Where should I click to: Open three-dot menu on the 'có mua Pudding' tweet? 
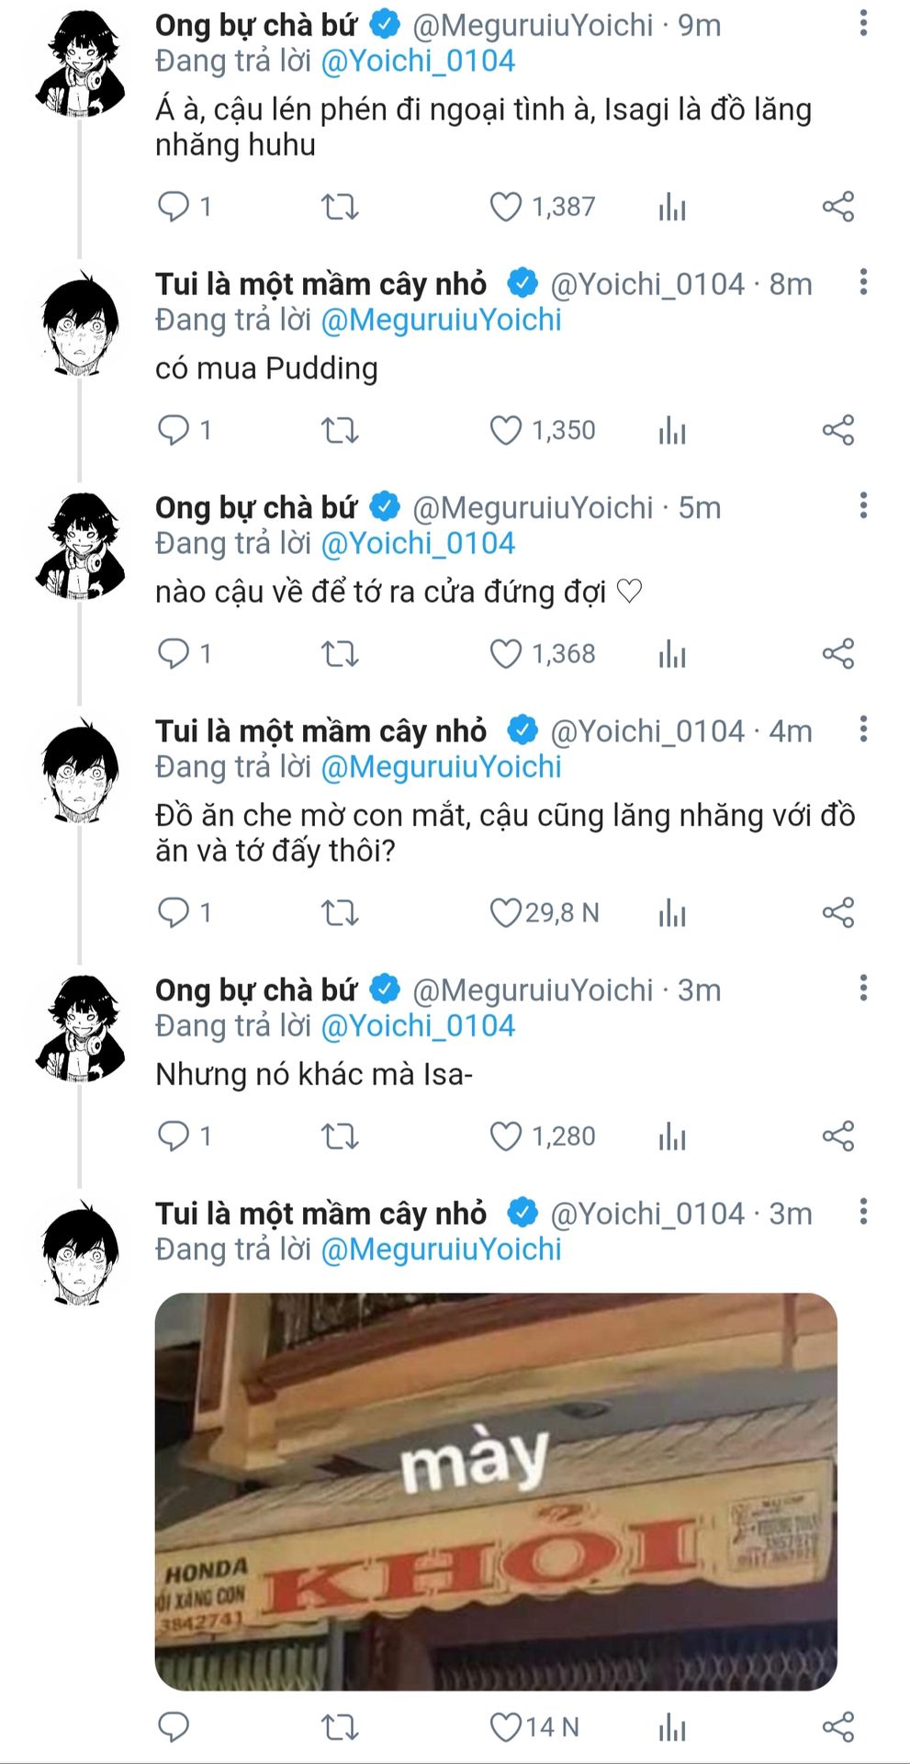(863, 283)
